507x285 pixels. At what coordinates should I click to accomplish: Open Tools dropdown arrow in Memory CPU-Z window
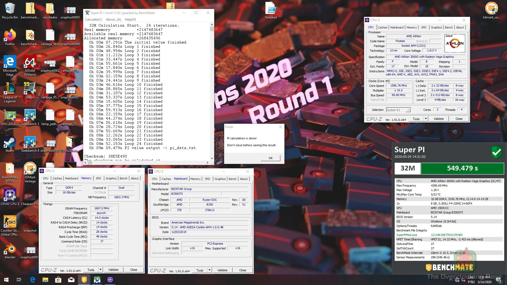pyautogui.click(x=100, y=270)
